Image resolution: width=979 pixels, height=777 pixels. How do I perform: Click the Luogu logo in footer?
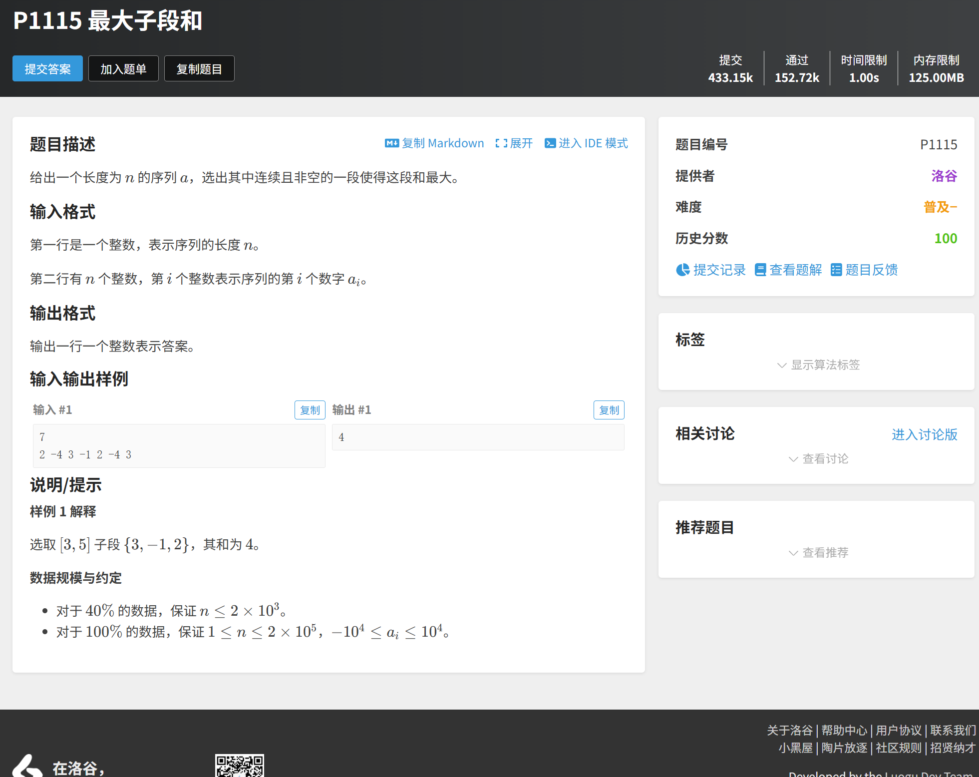pos(28,766)
